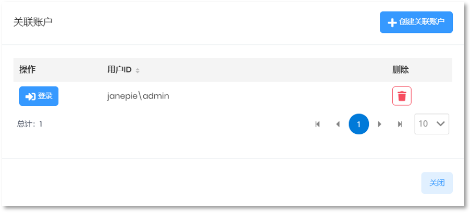Viewport: 471px width, 213px height.
Task: Select page number 1 in pagination
Action: click(x=358, y=124)
